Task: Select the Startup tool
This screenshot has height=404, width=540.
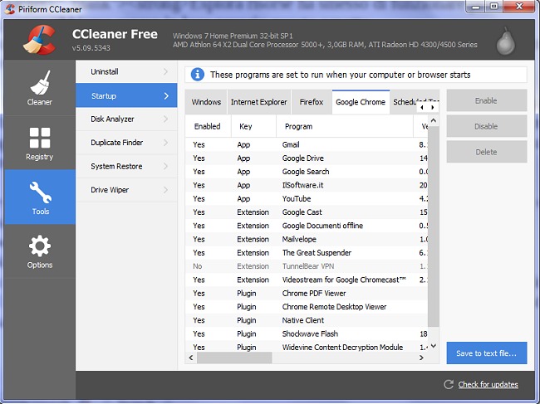Action: click(x=126, y=95)
